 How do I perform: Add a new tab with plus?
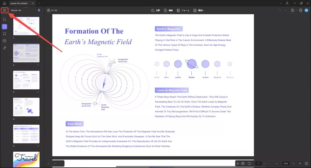[x=39, y=3]
